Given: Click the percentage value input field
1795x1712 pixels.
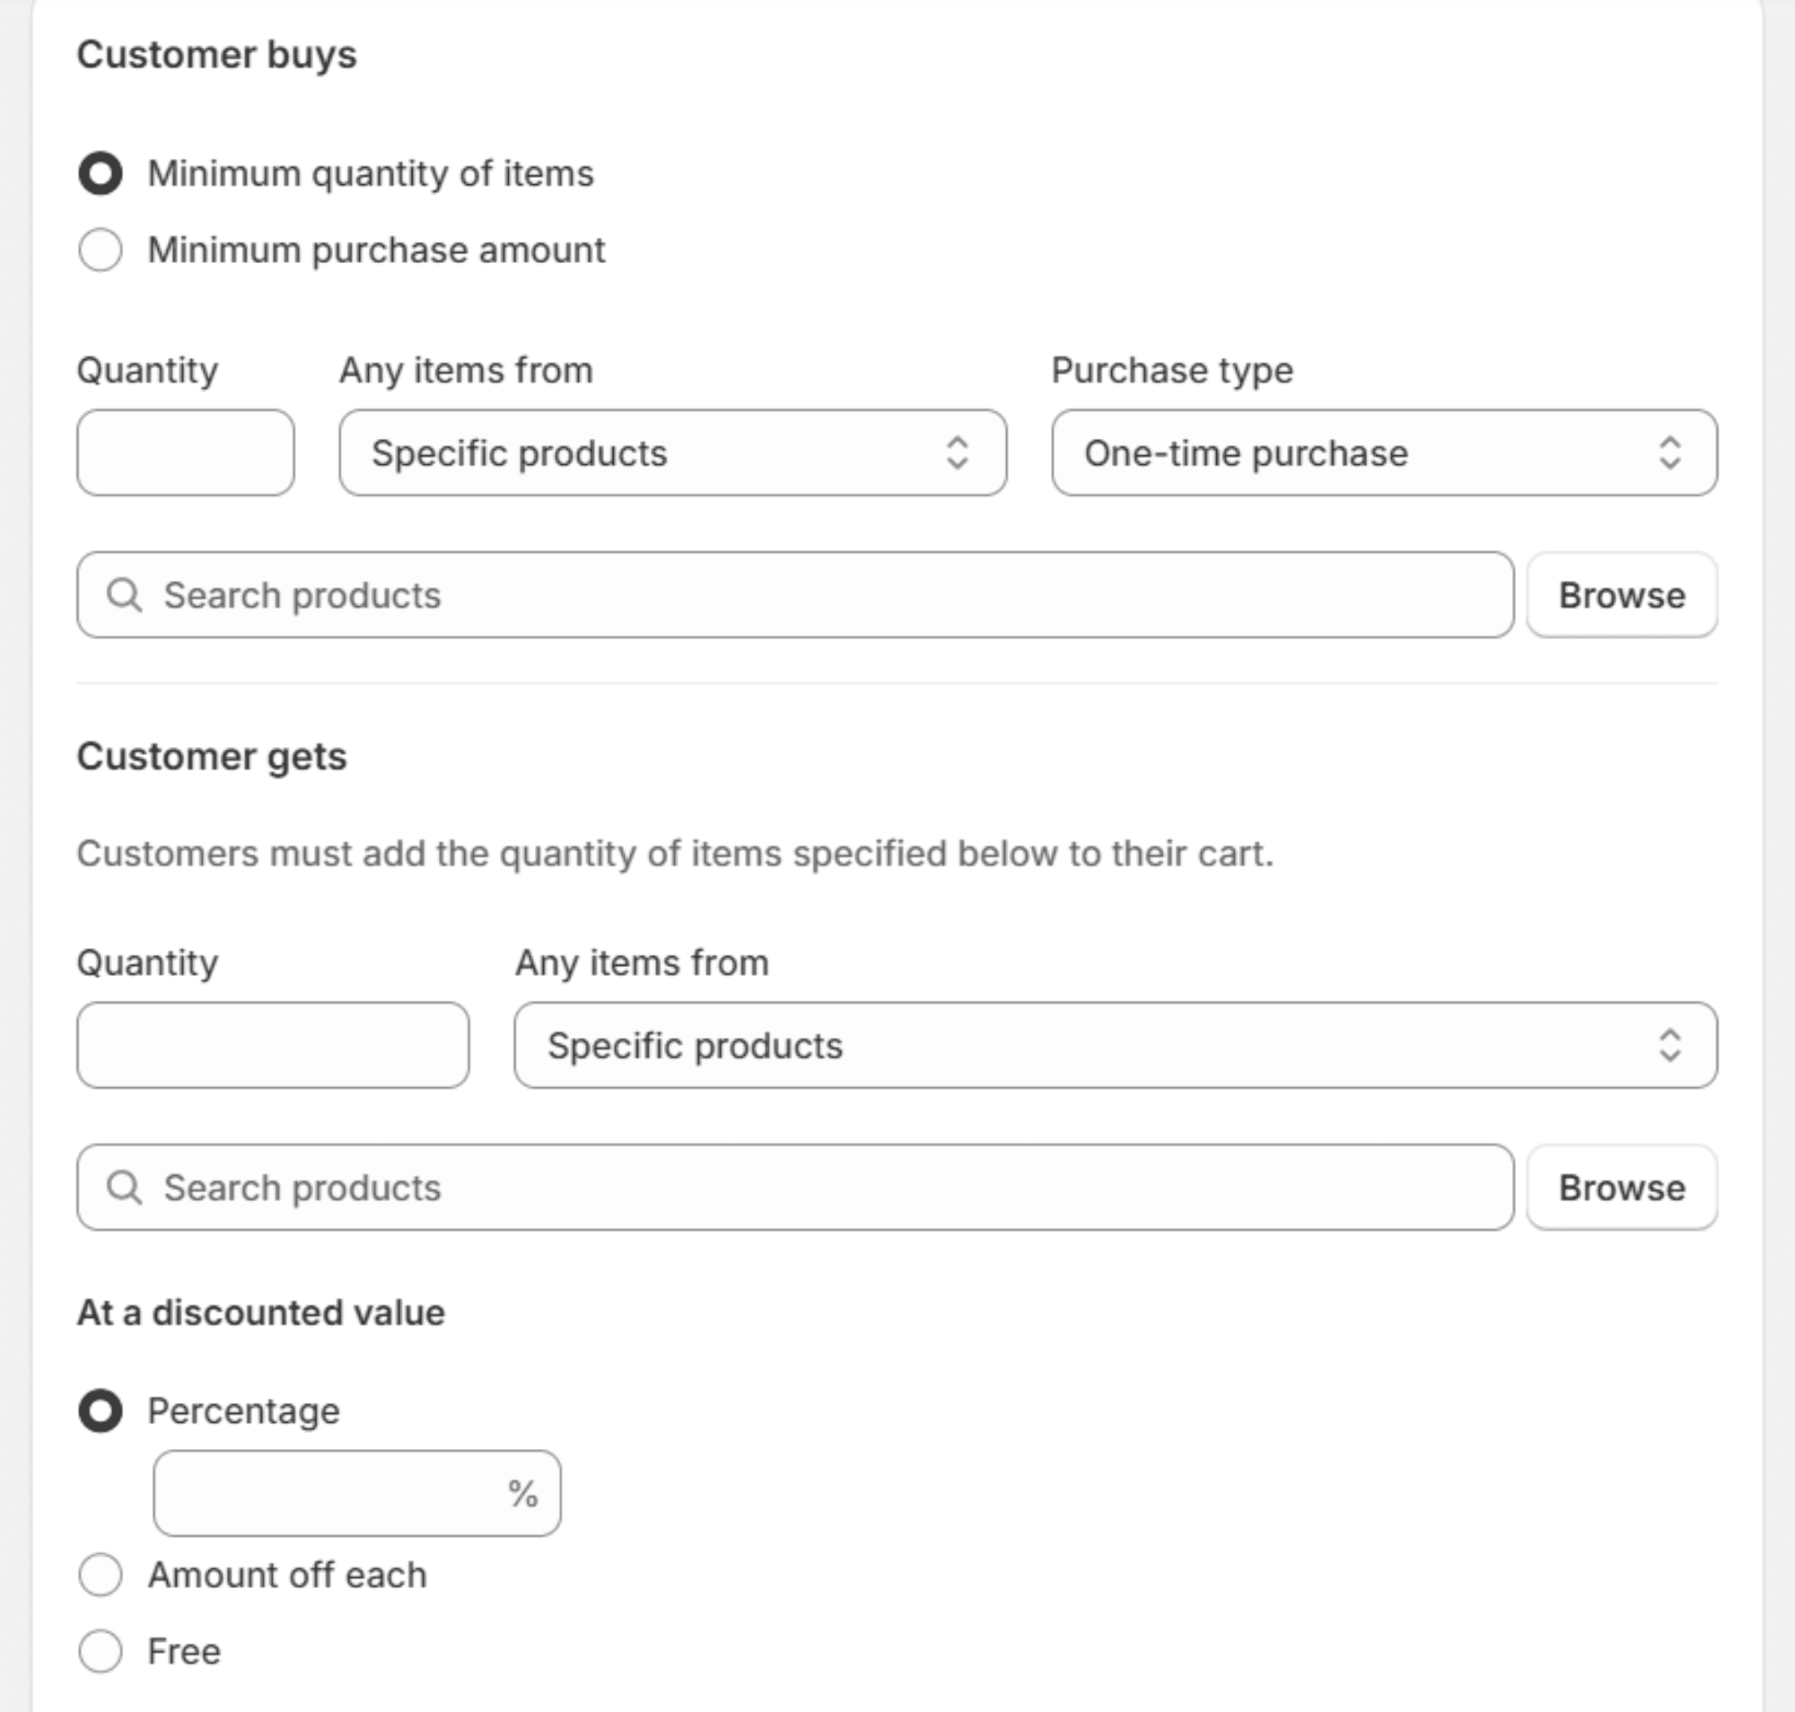Looking at the screenshot, I should (x=328, y=1493).
